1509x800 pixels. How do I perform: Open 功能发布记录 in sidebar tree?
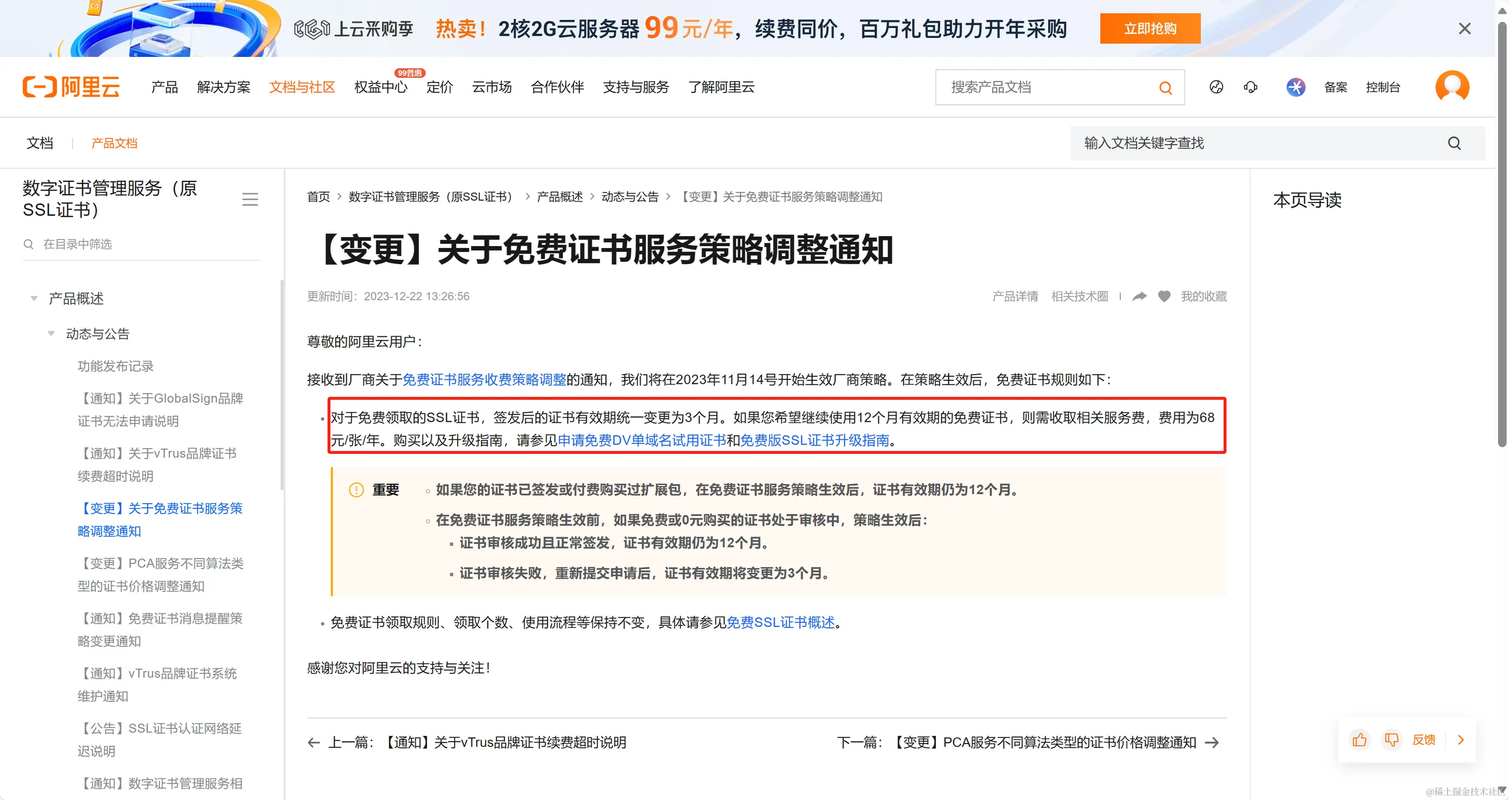115,366
